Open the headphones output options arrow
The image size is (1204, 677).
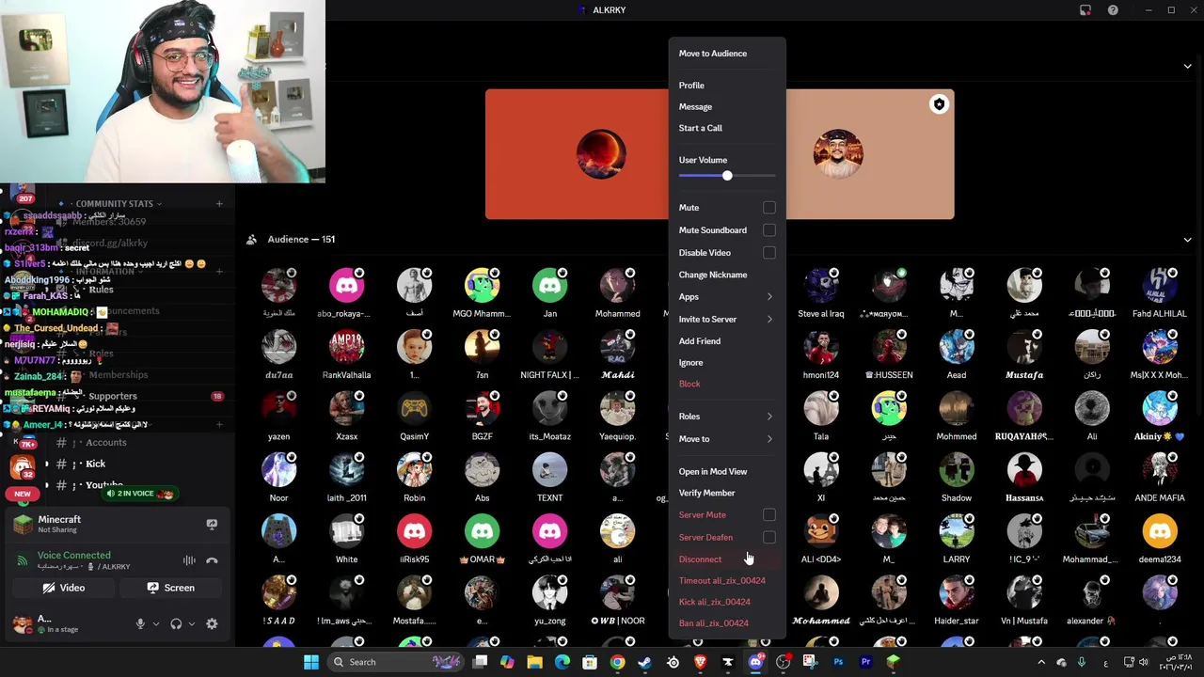tap(192, 623)
